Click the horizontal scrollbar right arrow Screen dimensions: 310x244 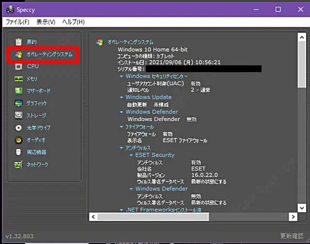point(293,217)
